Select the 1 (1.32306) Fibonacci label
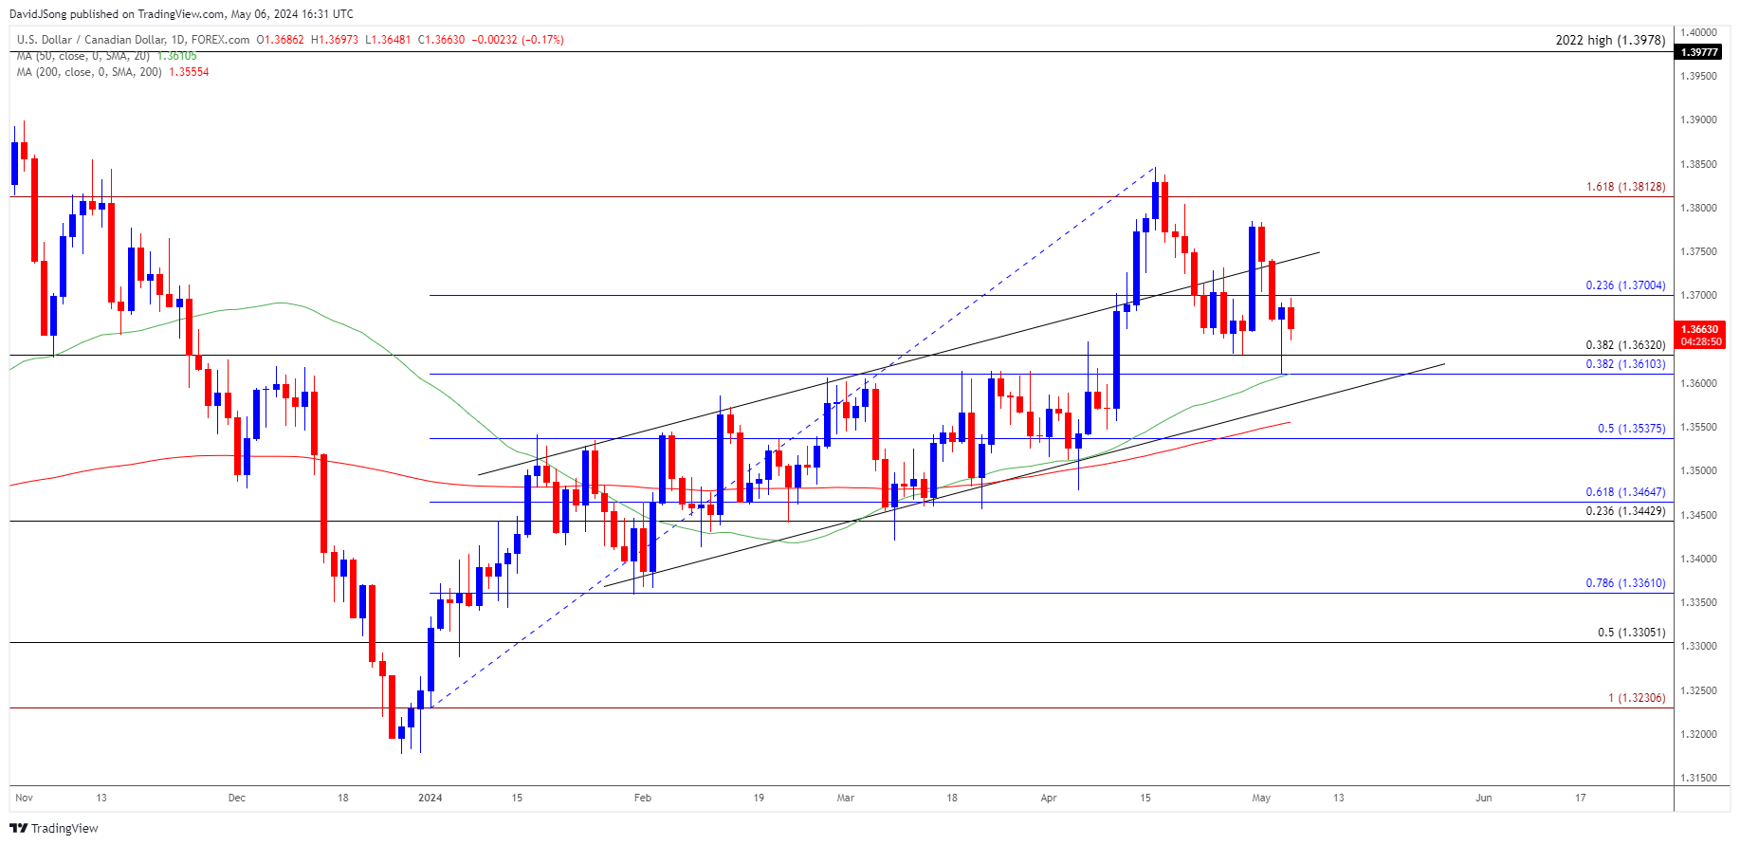 [x=1637, y=698]
